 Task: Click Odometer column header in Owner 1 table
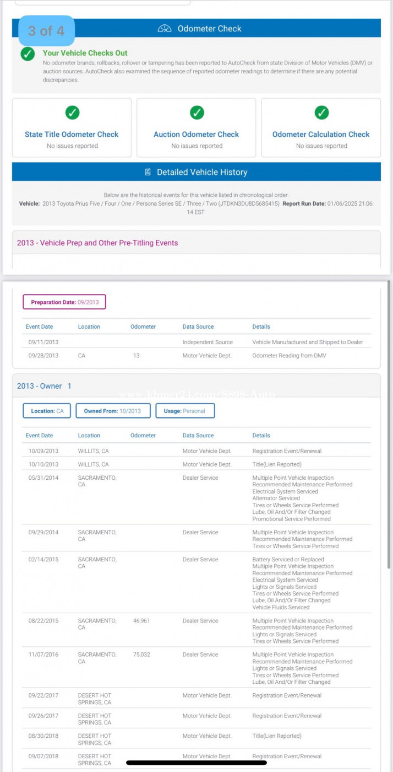click(143, 436)
